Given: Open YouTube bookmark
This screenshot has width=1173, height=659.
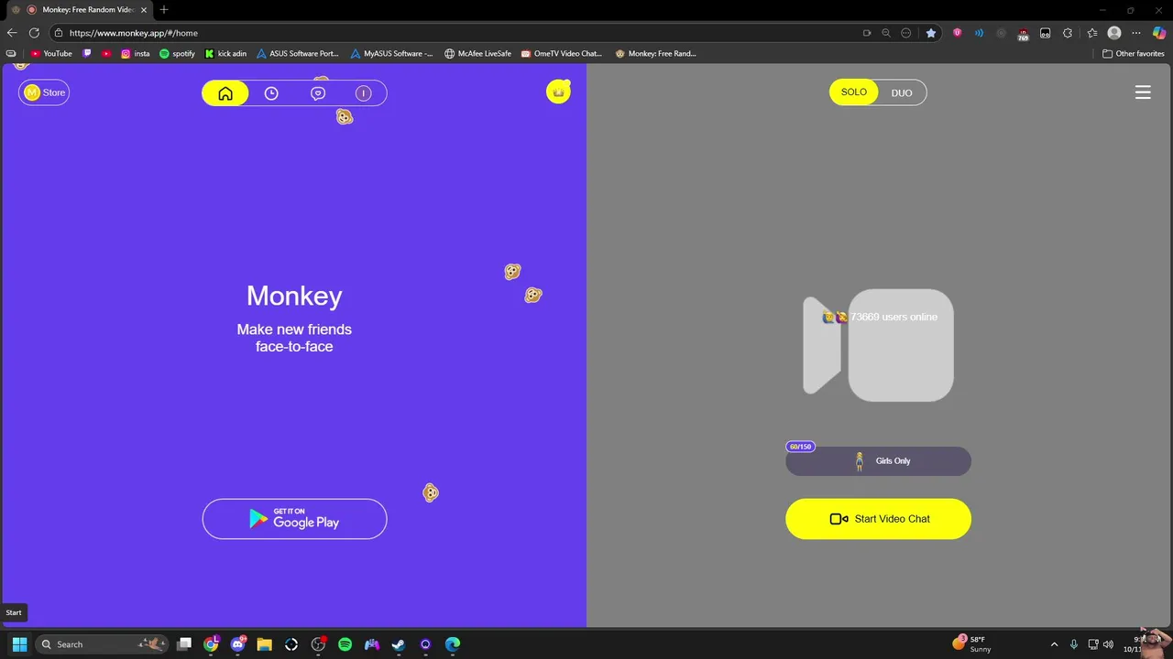Looking at the screenshot, I should coord(51,54).
